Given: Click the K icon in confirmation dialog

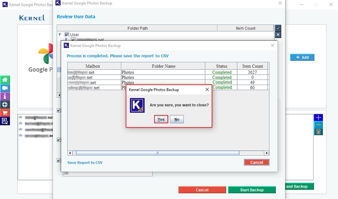Looking at the screenshot, I should (137, 105).
